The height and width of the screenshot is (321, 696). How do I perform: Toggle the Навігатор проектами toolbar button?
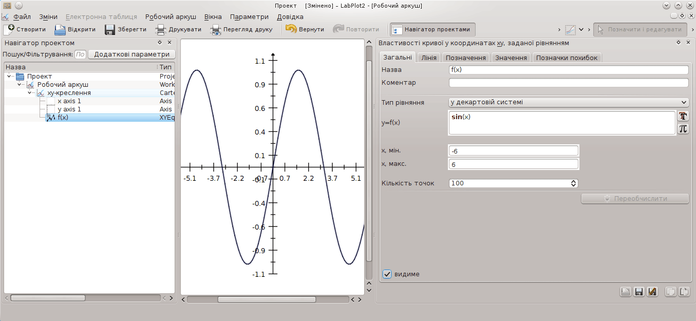coord(432,29)
